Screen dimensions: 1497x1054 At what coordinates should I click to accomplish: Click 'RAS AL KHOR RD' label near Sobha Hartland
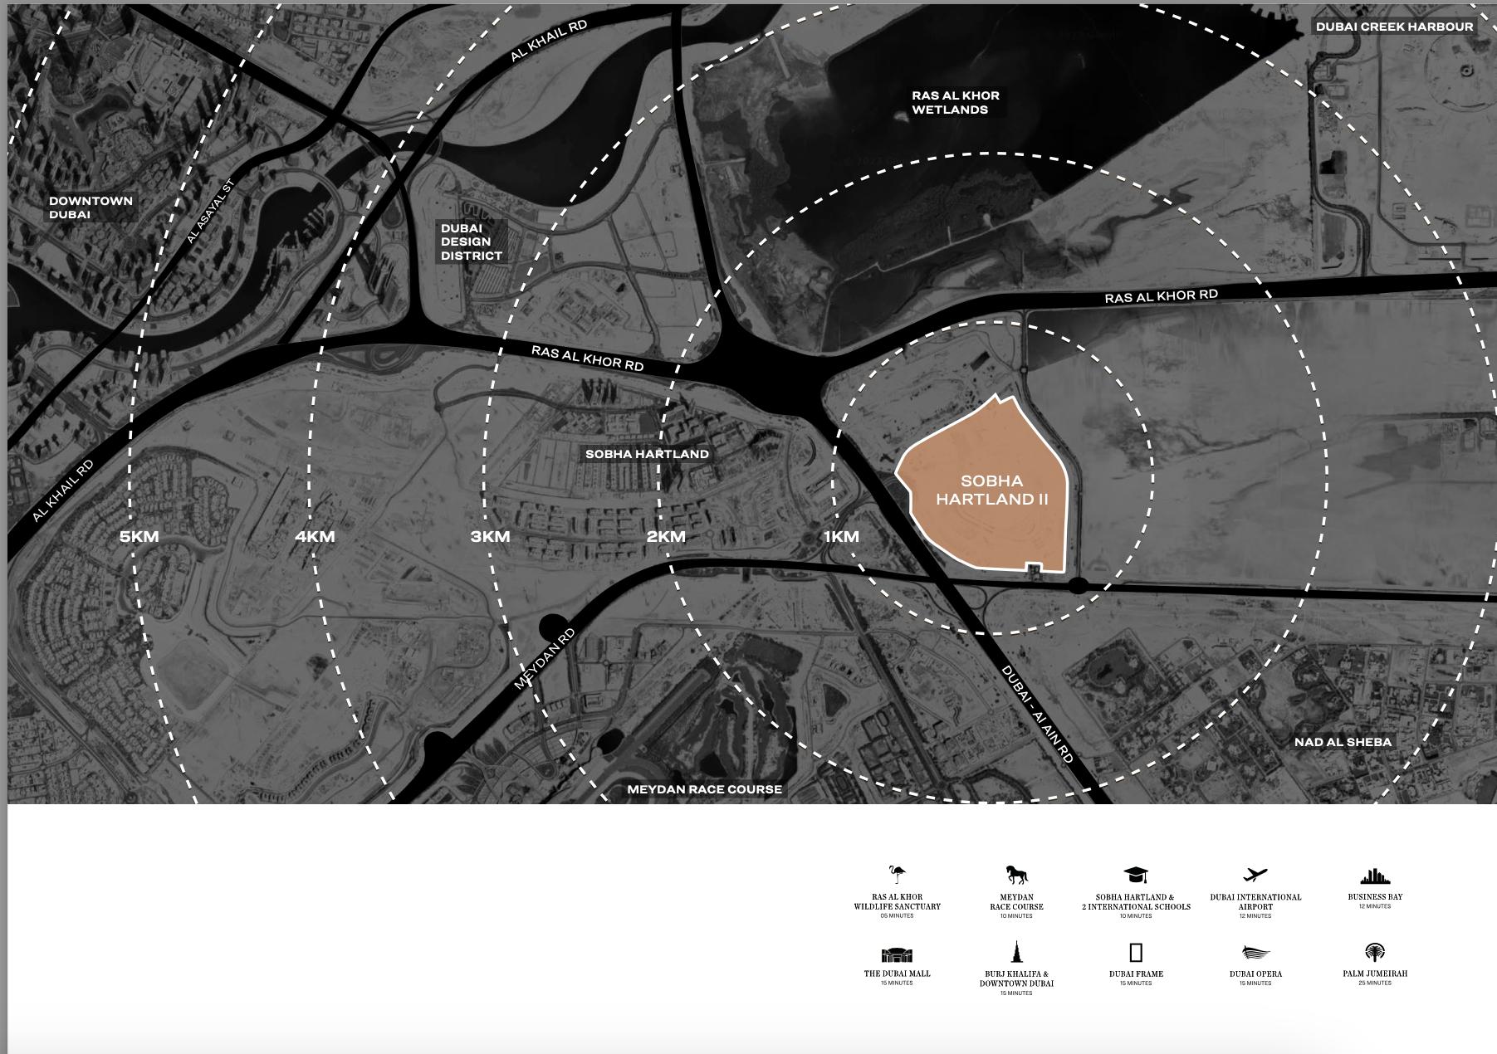click(x=587, y=359)
